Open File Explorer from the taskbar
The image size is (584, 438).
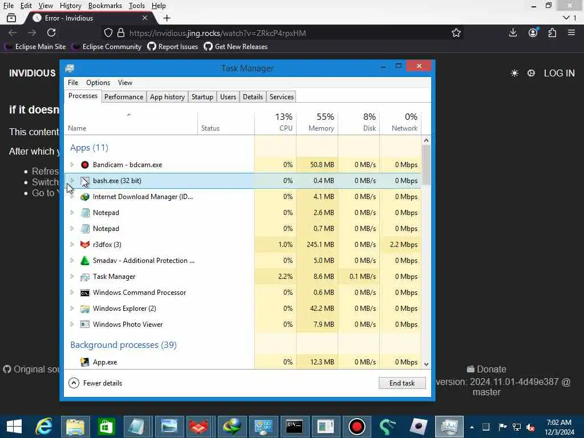tap(75, 427)
